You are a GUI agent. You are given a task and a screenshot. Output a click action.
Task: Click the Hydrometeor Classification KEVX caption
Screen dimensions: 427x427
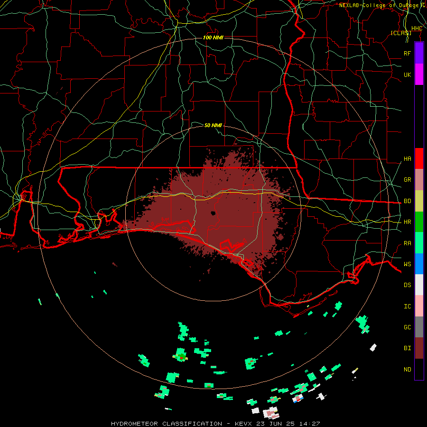[215, 424]
